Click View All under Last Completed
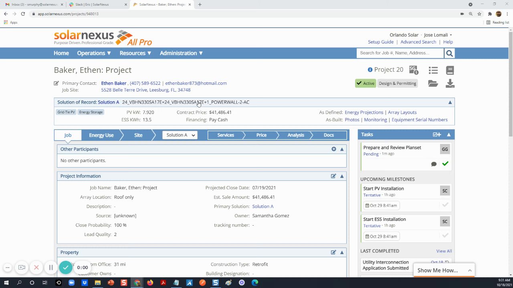The width and height of the screenshot is (513, 288). pos(444,251)
